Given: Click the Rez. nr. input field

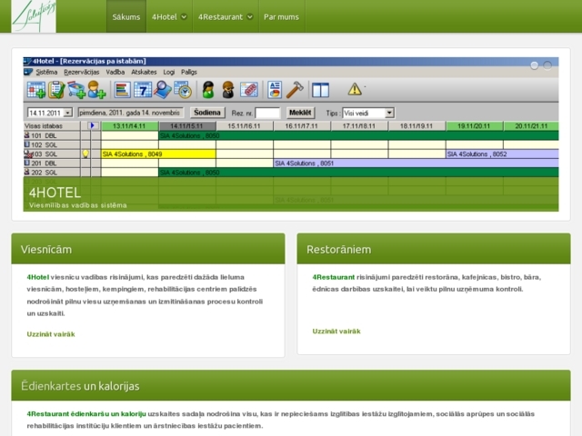Looking at the screenshot, I should click(267, 113).
